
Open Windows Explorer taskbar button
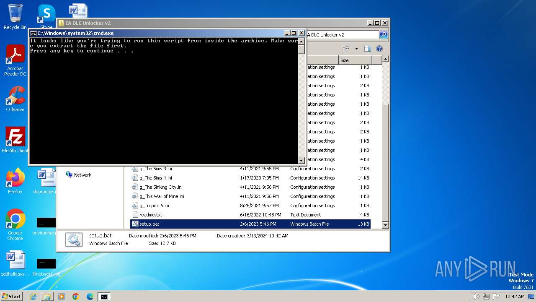tap(47, 297)
